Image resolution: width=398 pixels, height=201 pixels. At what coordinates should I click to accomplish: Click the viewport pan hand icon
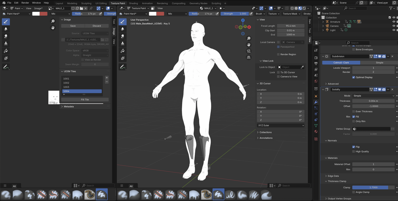click(x=249, y=45)
